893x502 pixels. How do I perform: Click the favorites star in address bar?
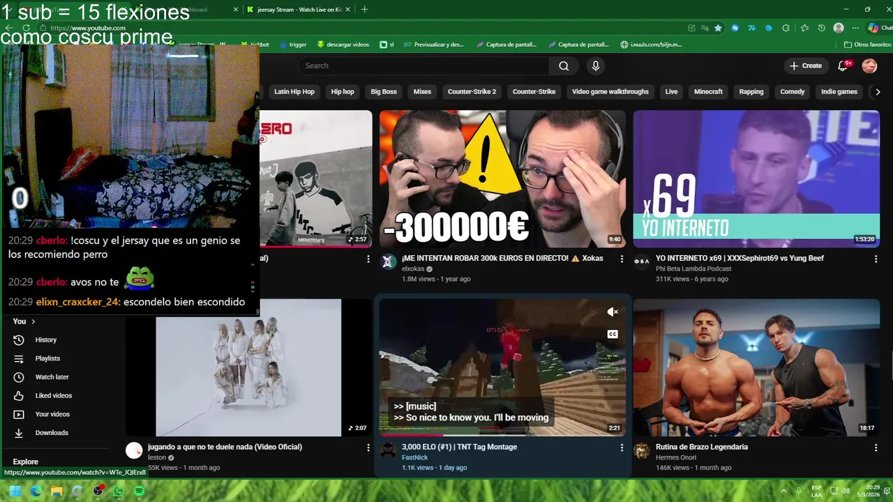pyautogui.click(x=718, y=28)
